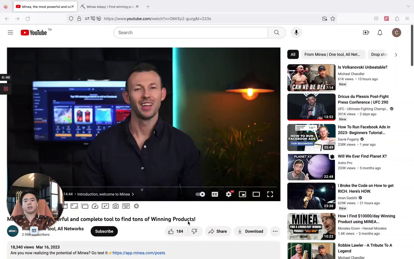Stop recording with the red square button
This screenshot has height=259, width=414.
coord(6,89)
